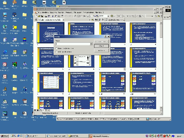Click the shield icon in system tray
This screenshot has height=138, width=184.
point(147,136)
